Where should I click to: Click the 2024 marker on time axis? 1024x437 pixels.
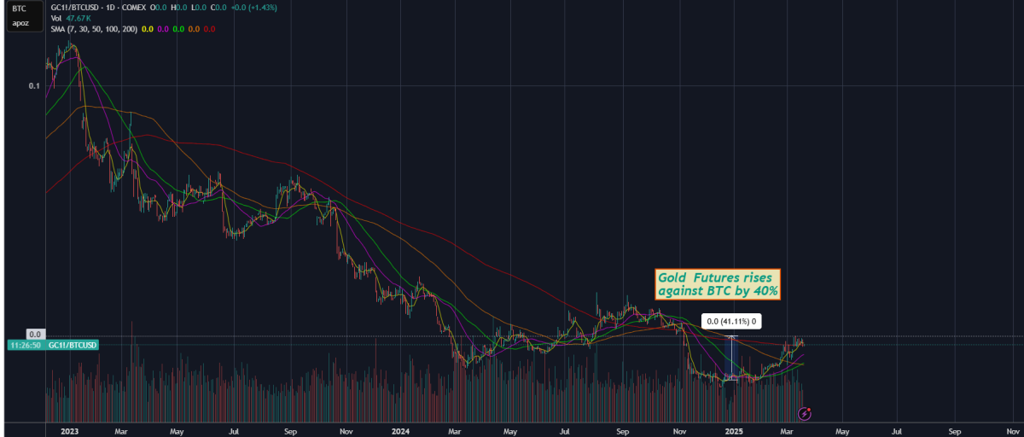pos(401,431)
